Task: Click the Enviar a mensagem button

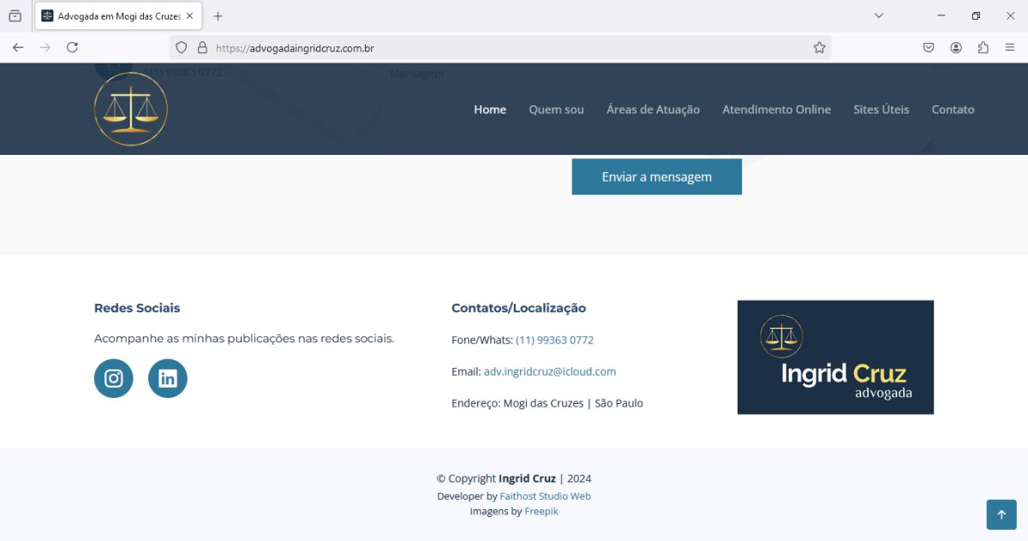Action: 657,177
